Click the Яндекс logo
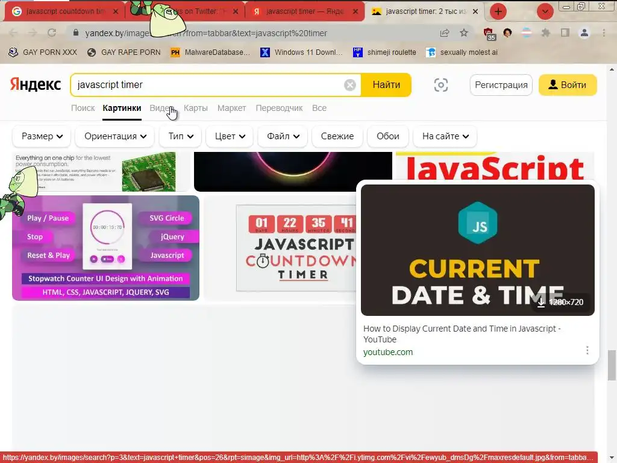The width and height of the screenshot is (617, 463). coord(36,84)
